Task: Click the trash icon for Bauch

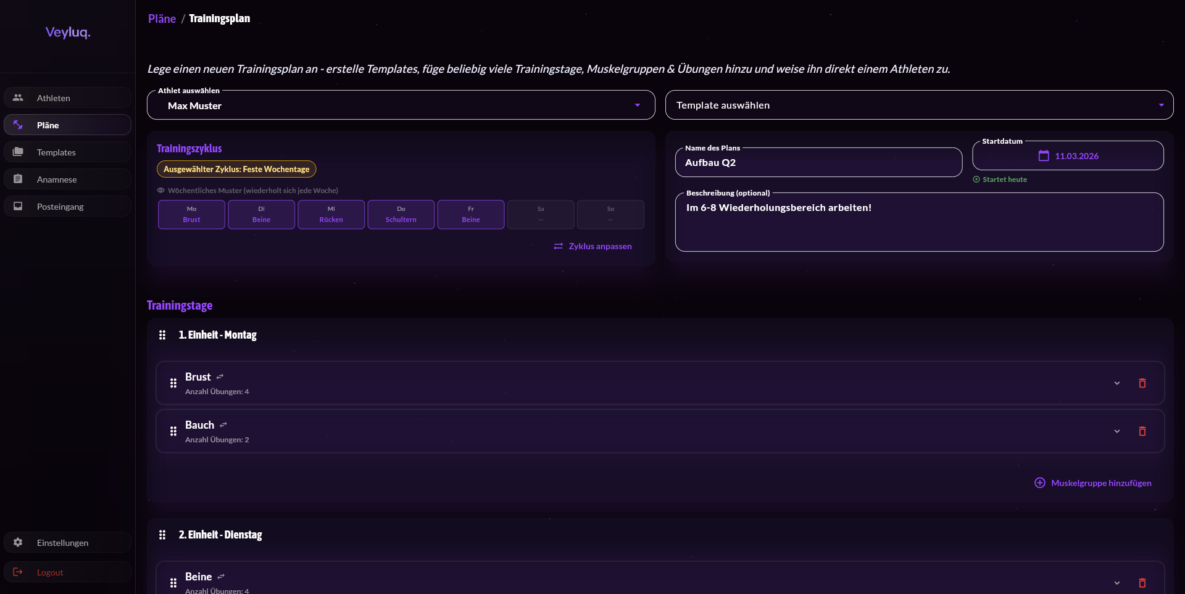Action: coord(1142,431)
